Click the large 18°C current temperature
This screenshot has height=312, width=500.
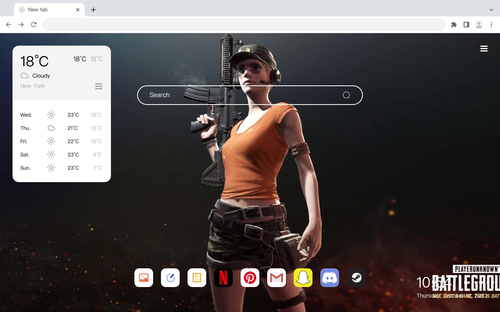[34, 61]
